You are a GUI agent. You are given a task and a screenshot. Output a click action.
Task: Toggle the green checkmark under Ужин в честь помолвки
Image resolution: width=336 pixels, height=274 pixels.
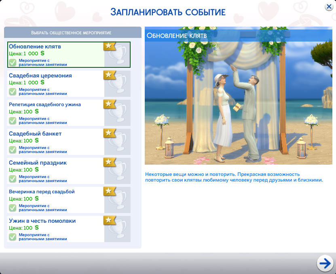[13, 237]
